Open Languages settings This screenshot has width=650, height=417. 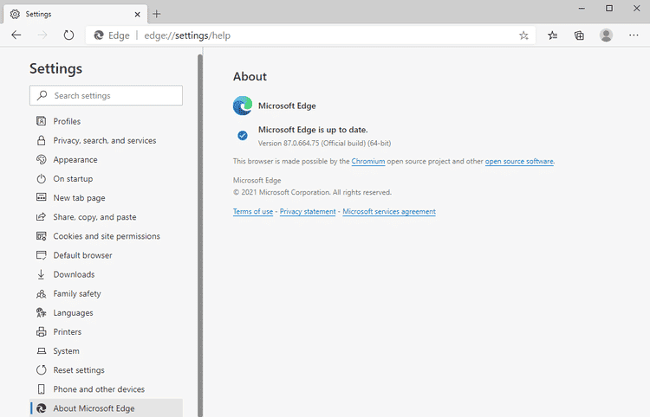click(106, 313)
